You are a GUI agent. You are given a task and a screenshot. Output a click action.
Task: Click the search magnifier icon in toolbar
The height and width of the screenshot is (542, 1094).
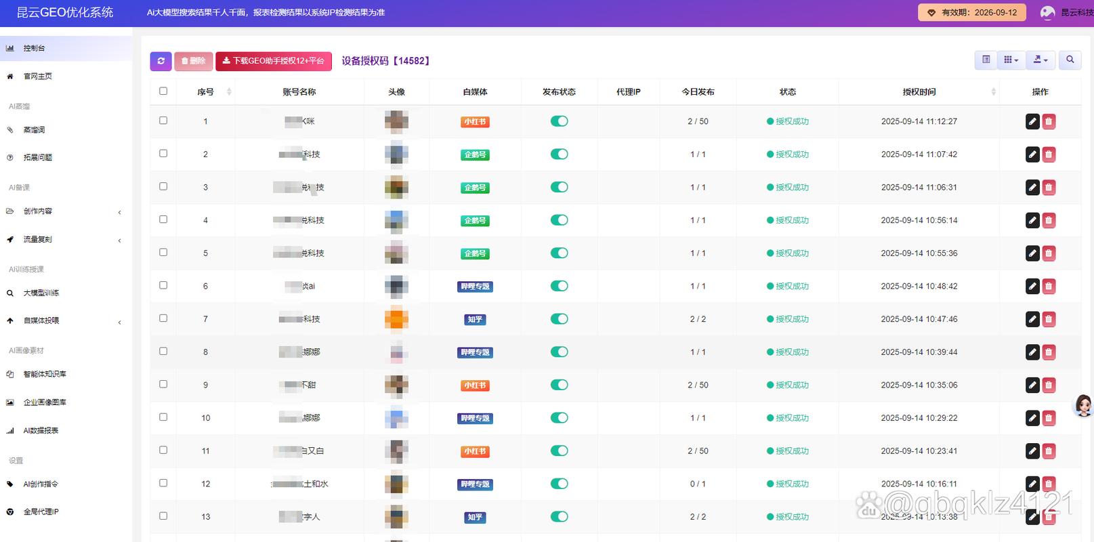1070,60
